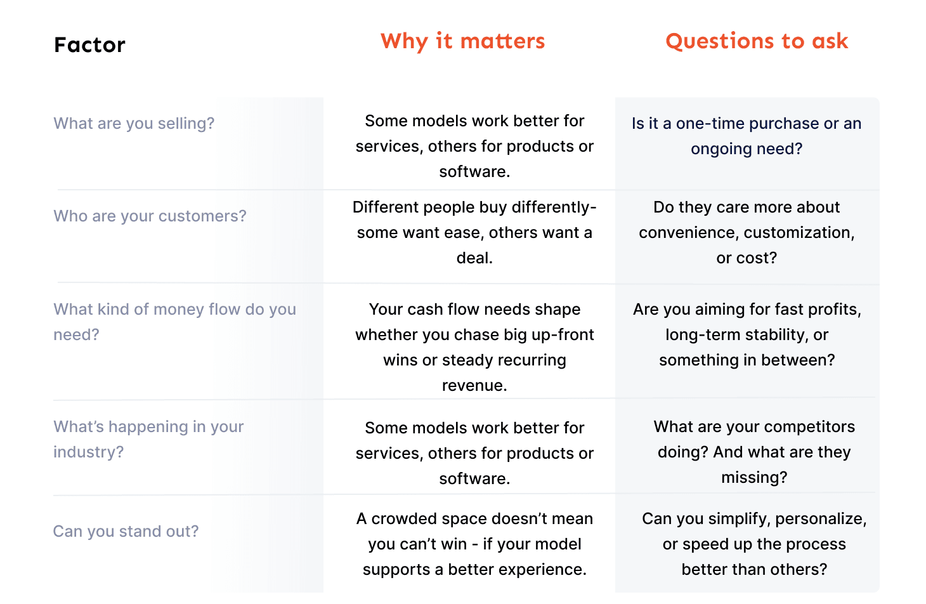Click the competitors doing and missing question
926x604 pixels.
coord(754,452)
